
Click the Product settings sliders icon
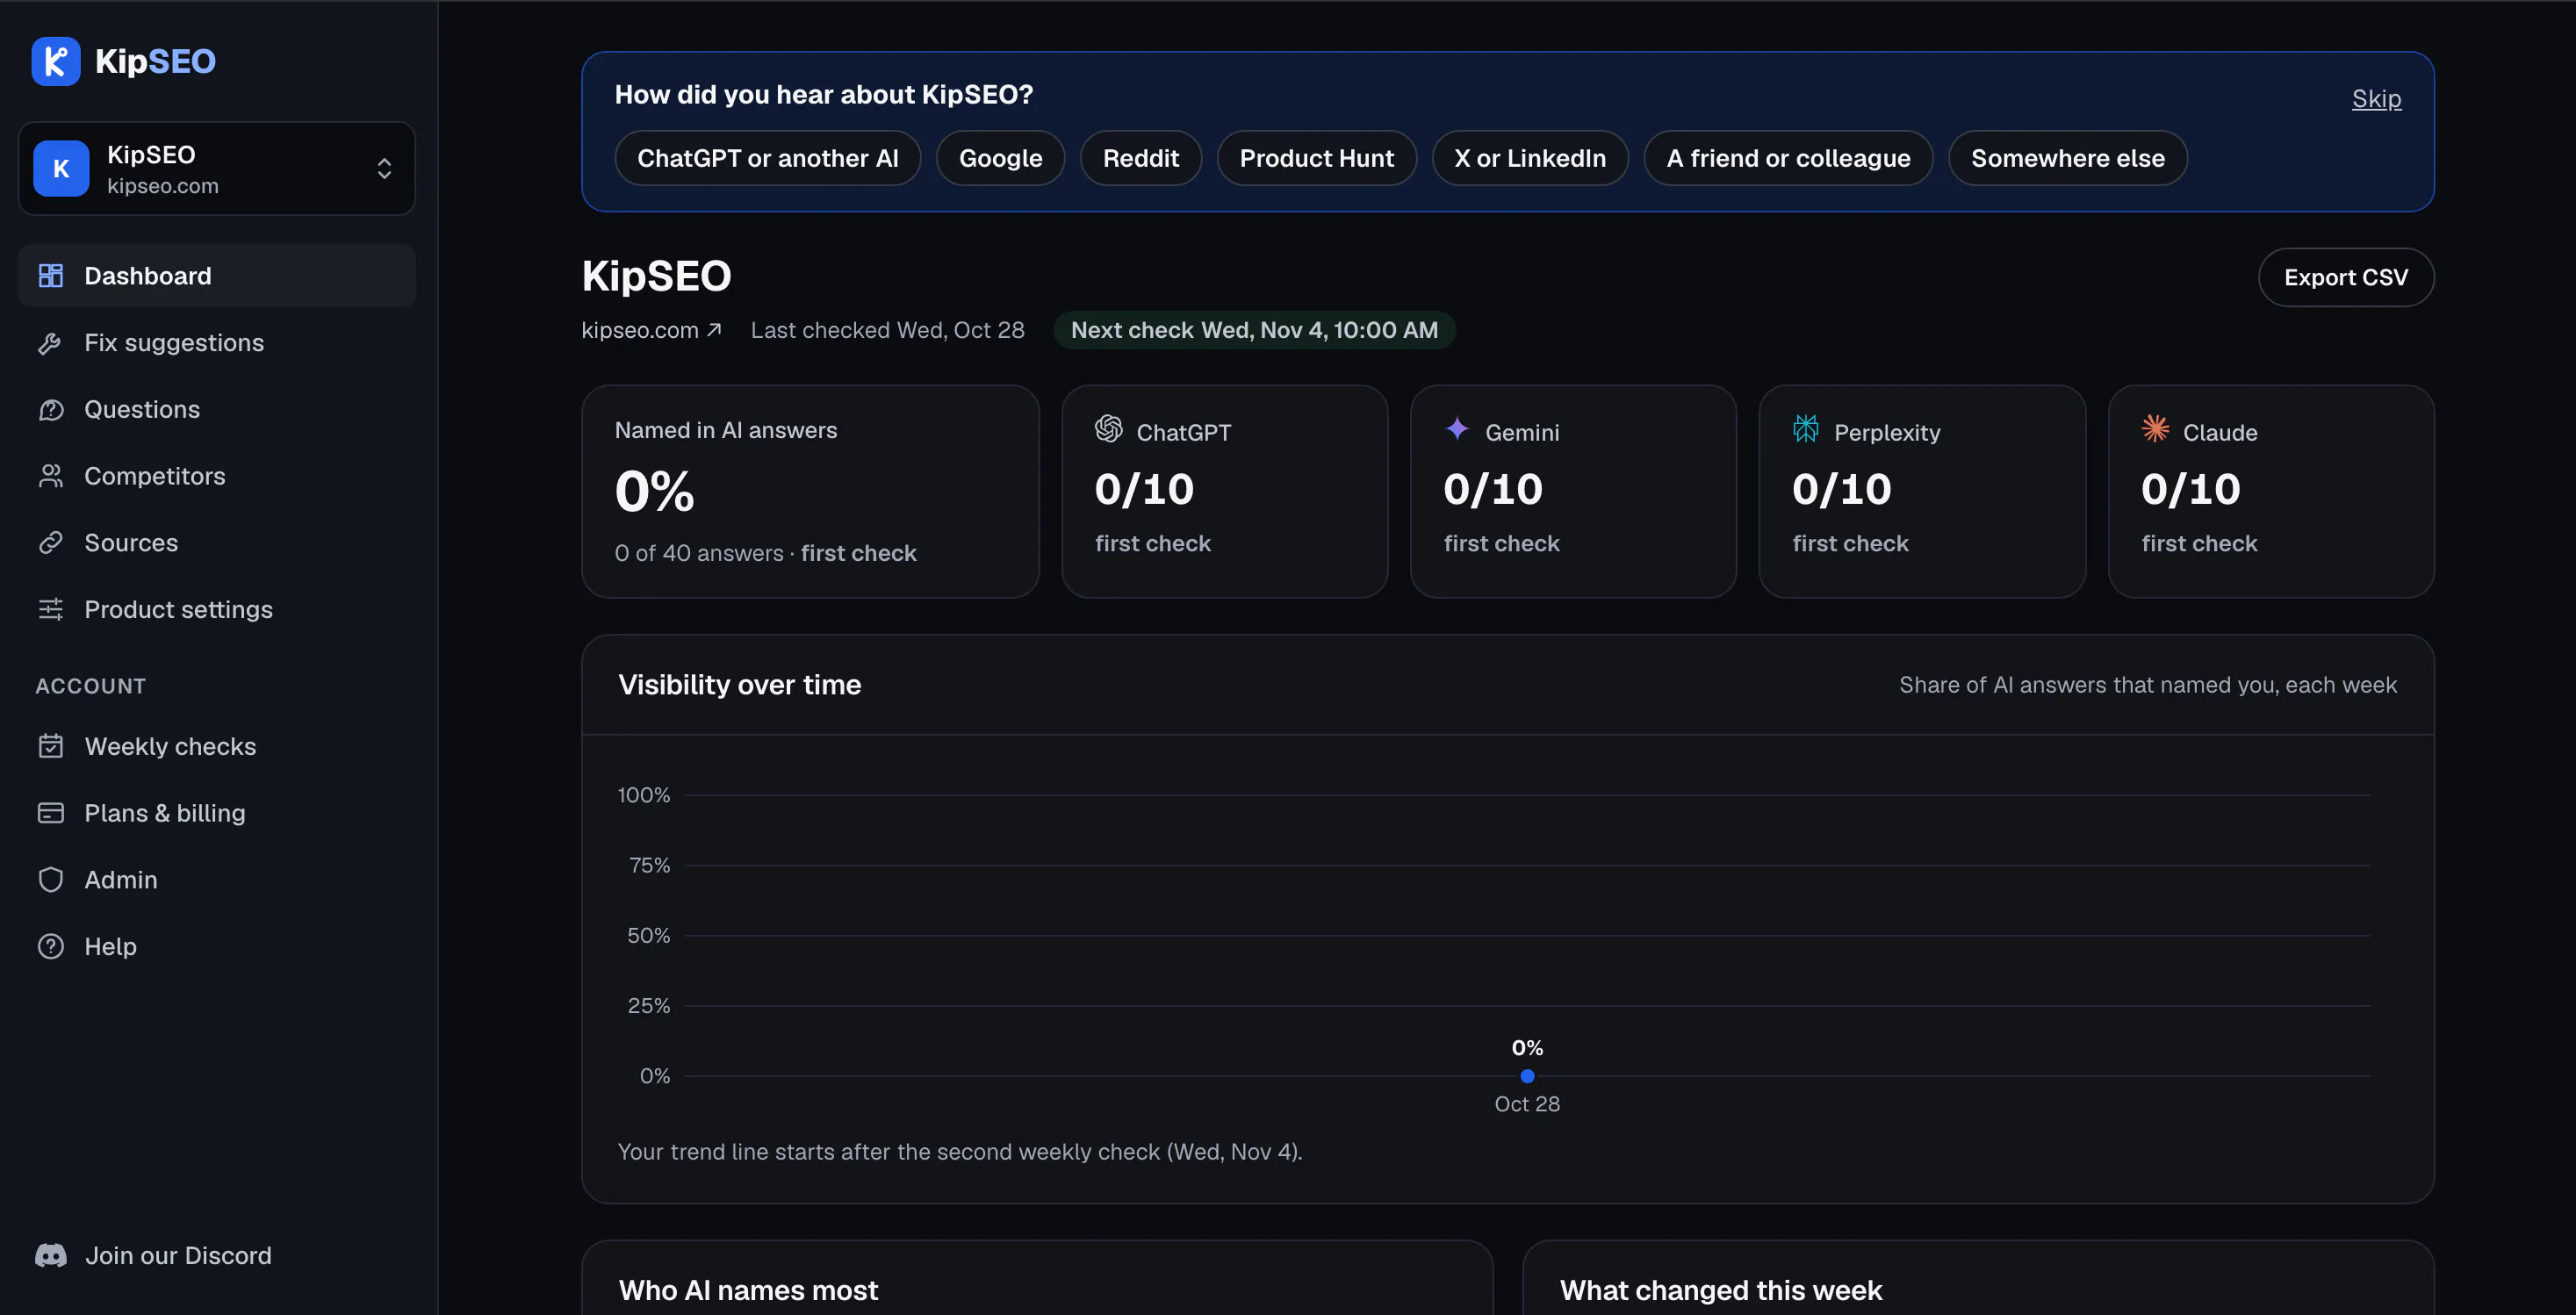50,609
